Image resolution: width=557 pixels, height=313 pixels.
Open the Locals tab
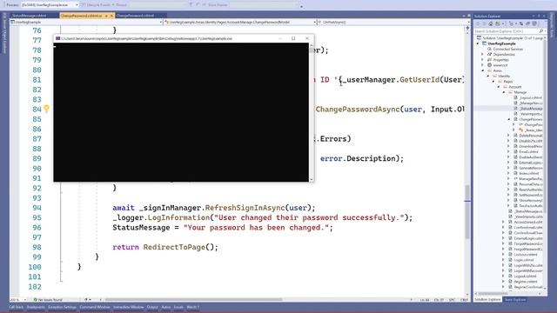point(178,307)
